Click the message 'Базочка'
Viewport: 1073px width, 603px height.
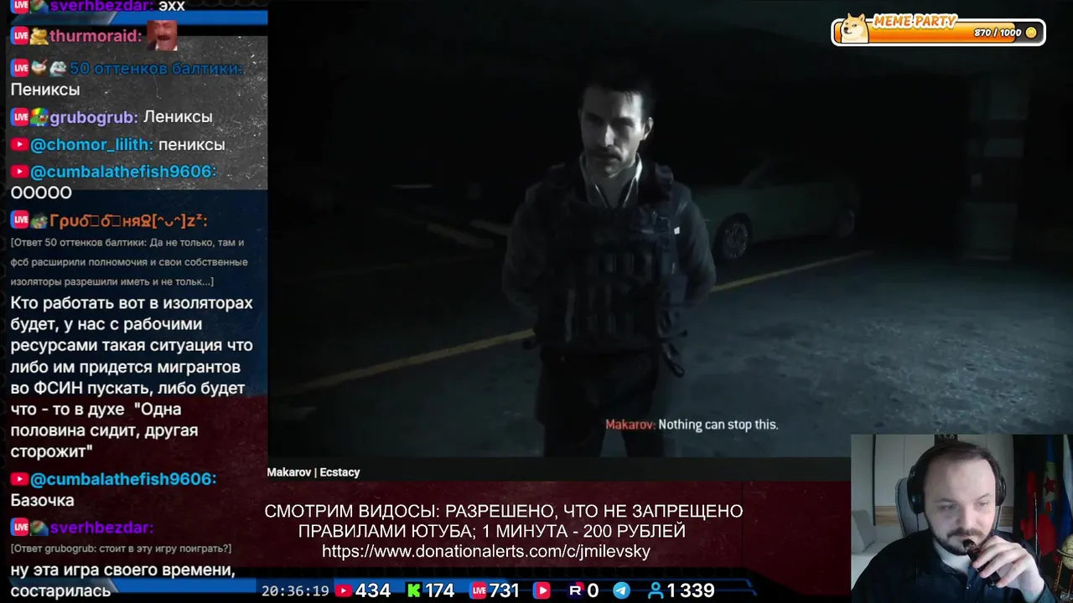(42, 501)
